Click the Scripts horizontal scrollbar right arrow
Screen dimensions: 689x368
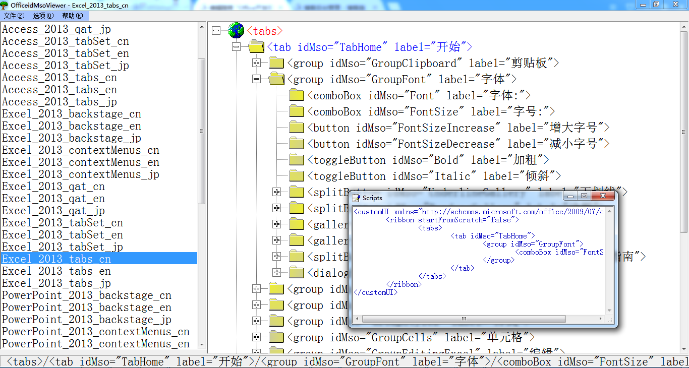[601, 319]
